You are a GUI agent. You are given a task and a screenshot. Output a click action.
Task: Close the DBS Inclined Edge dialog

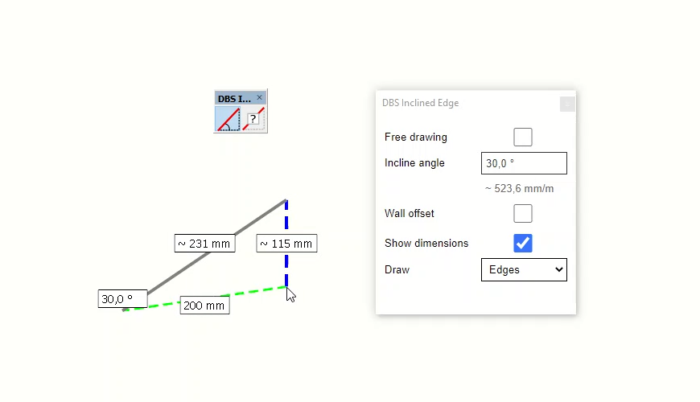[x=567, y=104]
